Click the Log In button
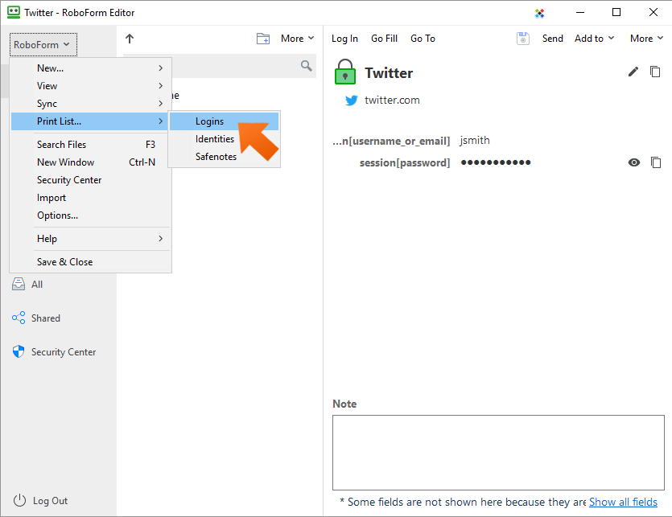Viewport: 672px width, 517px height. coord(344,39)
